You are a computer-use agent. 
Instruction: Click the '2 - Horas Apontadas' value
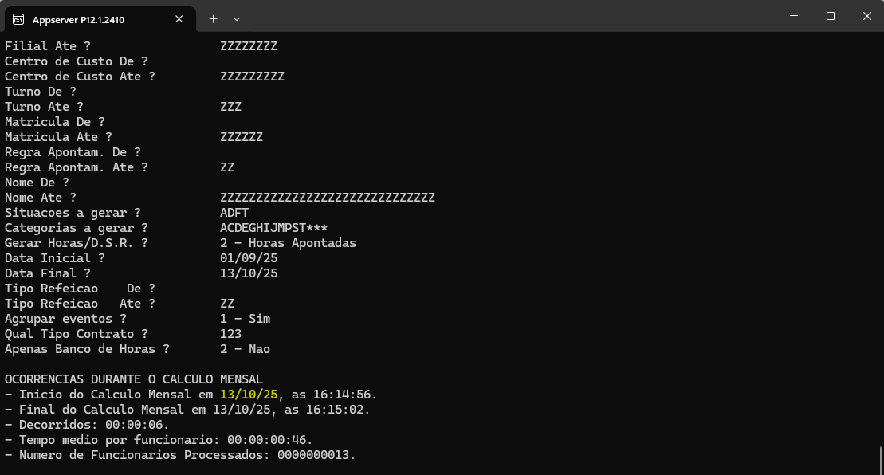(288, 243)
